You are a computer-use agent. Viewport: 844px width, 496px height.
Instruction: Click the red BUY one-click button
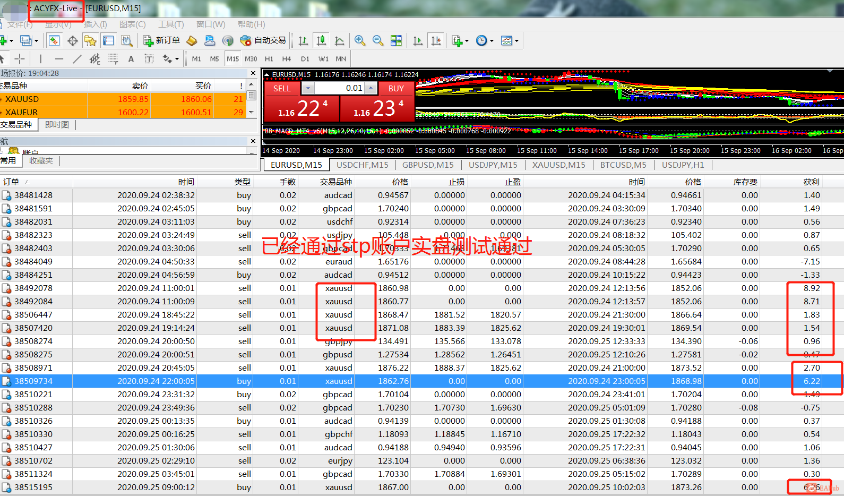(x=396, y=89)
